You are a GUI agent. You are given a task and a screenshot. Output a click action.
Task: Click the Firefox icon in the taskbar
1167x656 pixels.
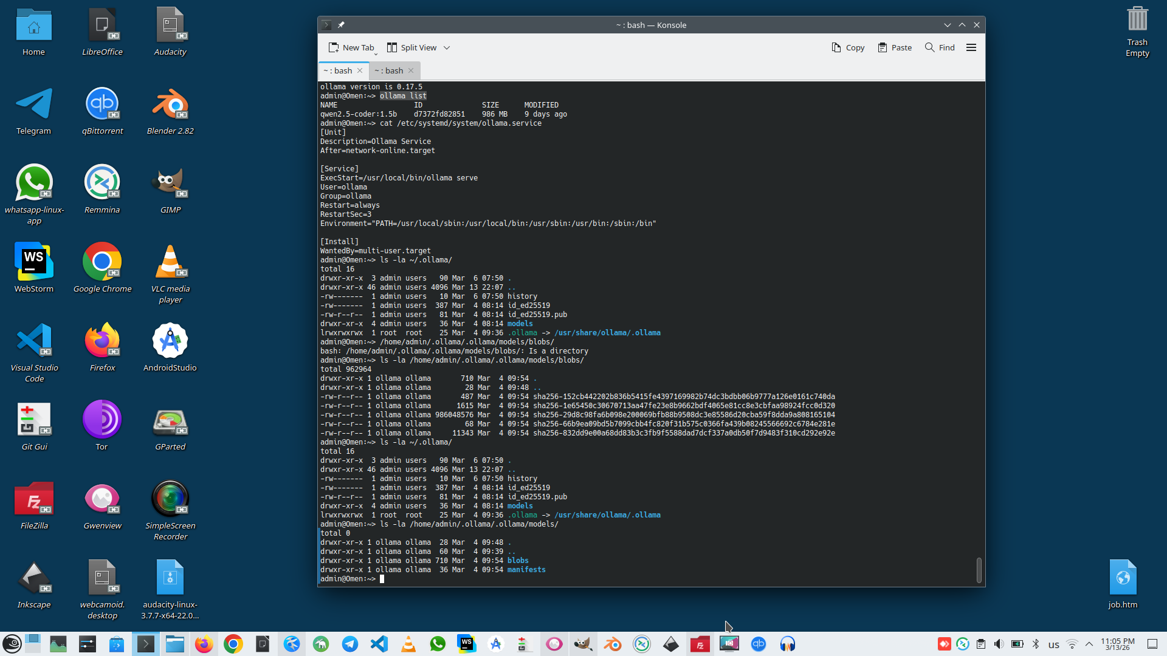point(204,644)
